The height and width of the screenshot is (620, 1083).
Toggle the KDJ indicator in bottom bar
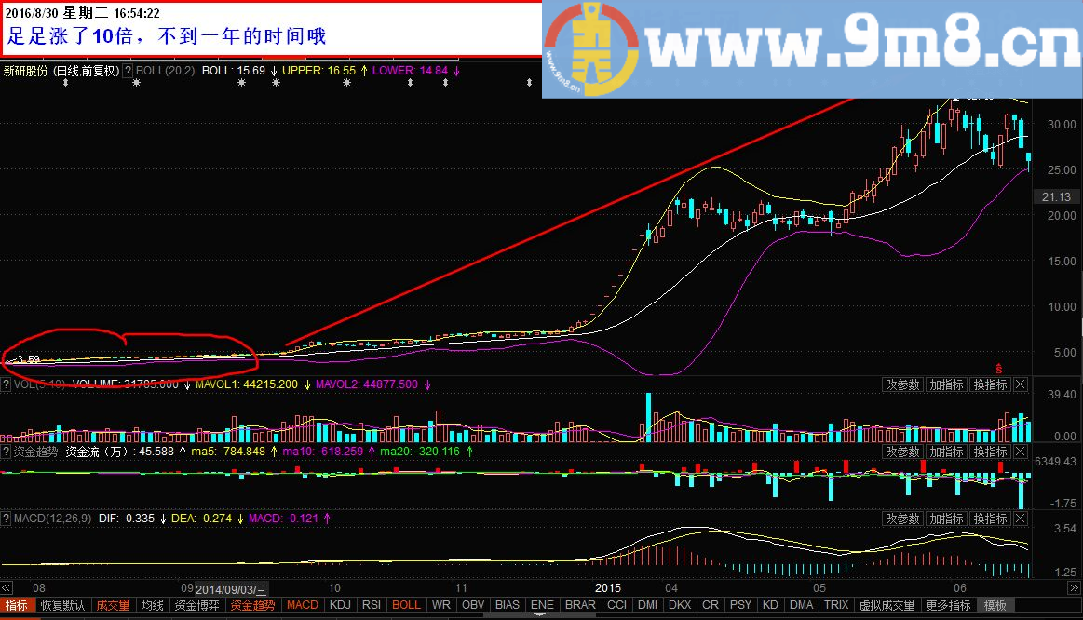(340, 605)
